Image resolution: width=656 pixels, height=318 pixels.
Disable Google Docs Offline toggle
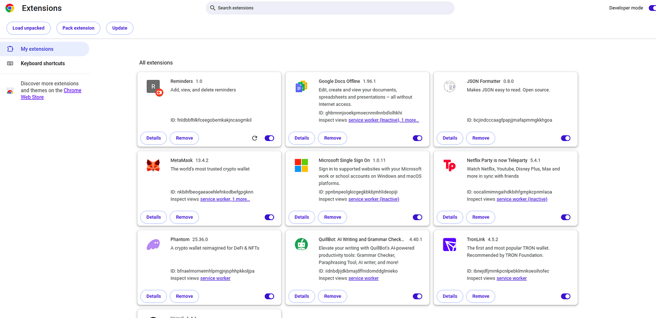(x=417, y=138)
